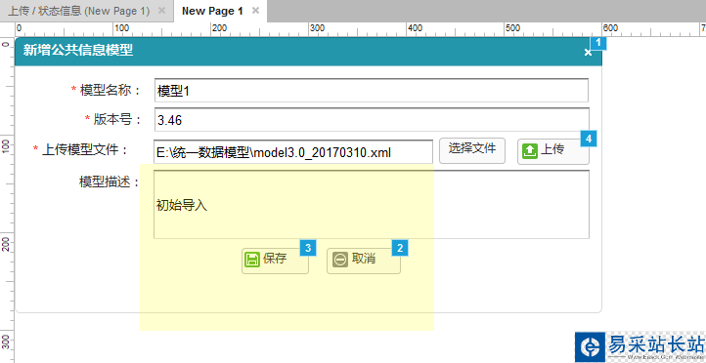Save the model with 保存
706x363 pixels.
pyautogui.click(x=275, y=261)
